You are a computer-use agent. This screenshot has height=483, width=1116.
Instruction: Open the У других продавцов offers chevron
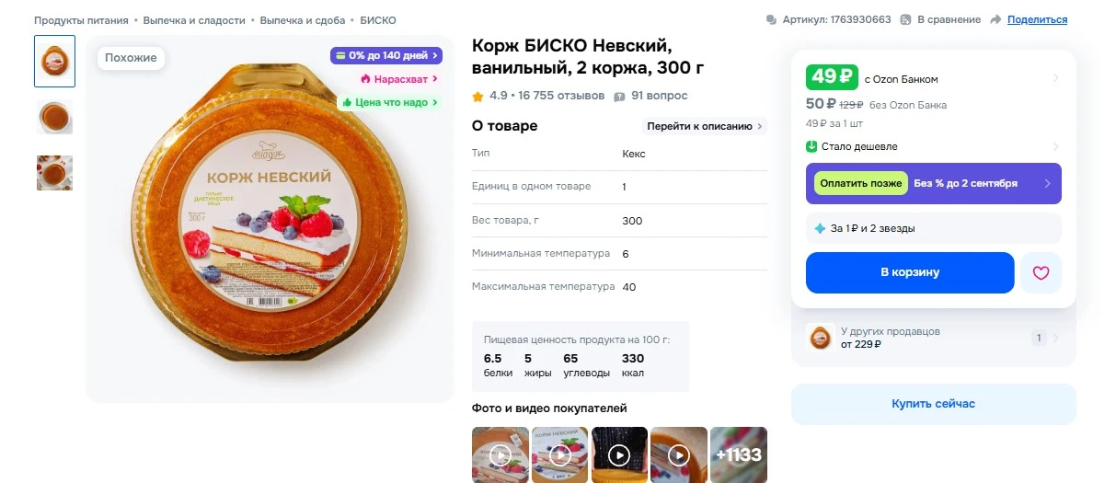(1055, 338)
